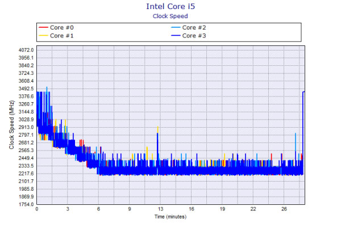Select the 'Core #2' legend label
Viewport: 341px width, 227px height.
(x=194, y=28)
